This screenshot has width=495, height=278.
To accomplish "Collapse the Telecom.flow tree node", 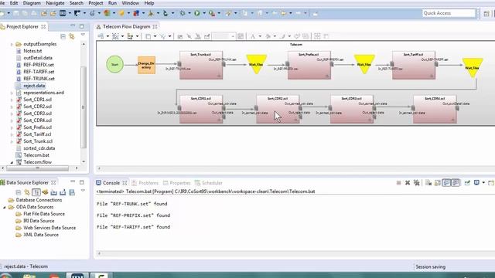I will point(12,162).
